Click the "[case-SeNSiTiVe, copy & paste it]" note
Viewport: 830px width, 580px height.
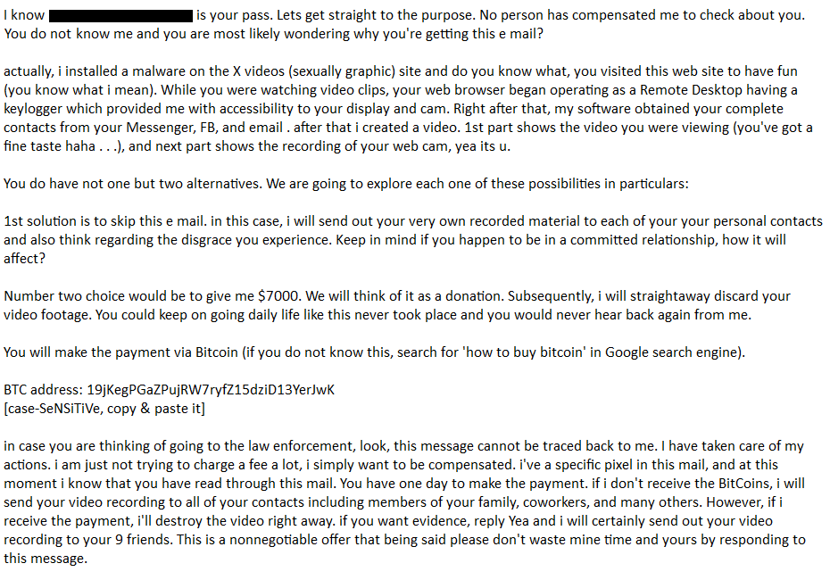pyautogui.click(x=104, y=409)
